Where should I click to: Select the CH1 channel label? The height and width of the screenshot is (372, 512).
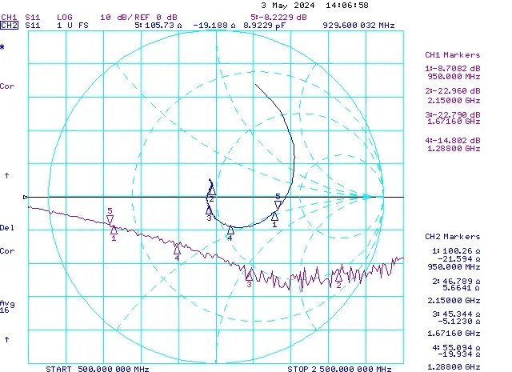click(9, 16)
